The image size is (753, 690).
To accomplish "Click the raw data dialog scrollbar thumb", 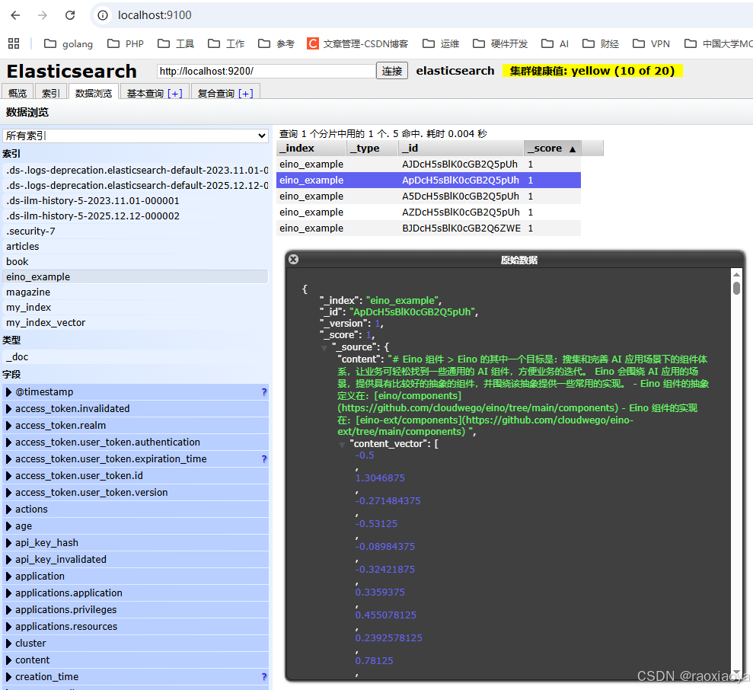I will point(736,289).
